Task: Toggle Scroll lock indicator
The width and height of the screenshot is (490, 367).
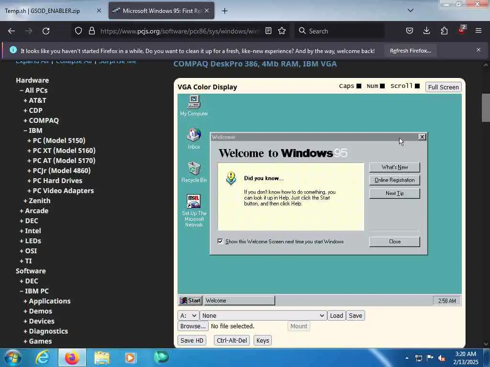Action: pos(417,86)
